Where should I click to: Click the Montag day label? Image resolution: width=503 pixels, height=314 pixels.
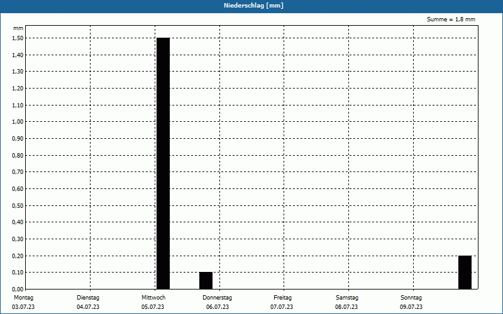coord(23,298)
